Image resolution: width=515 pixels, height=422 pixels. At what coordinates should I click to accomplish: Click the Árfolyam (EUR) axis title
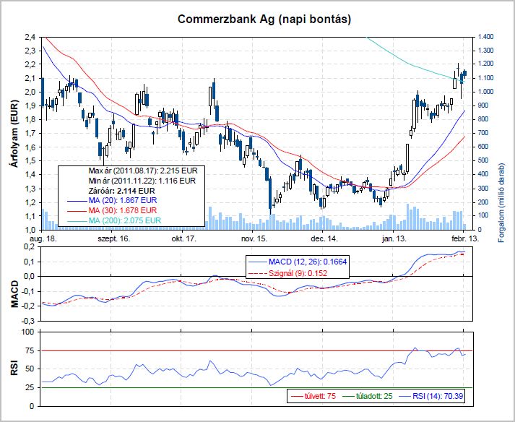pyautogui.click(x=14, y=134)
